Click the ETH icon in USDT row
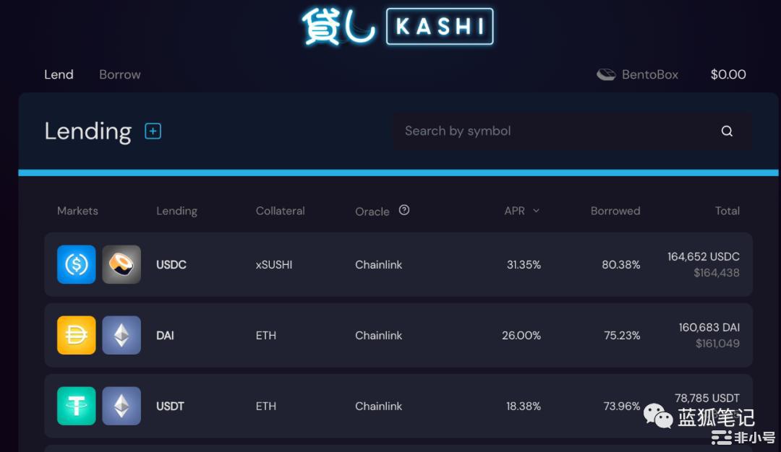This screenshot has height=452, width=781. 121,406
